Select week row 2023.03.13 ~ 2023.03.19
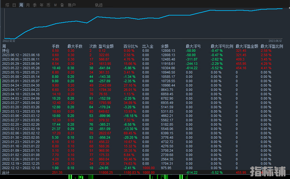 pos(21,111)
